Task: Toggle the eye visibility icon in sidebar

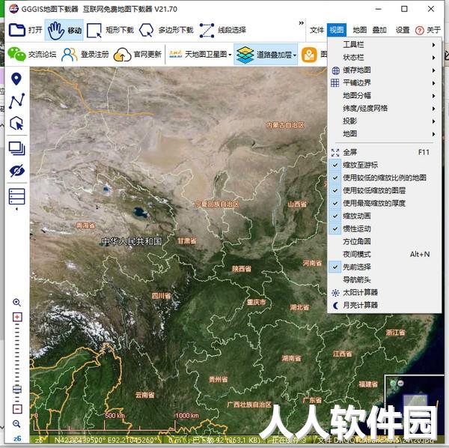Action: coord(17,171)
